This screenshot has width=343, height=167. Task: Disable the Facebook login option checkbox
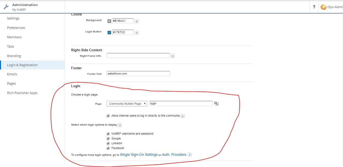pyautogui.click(x=108, y=148)
